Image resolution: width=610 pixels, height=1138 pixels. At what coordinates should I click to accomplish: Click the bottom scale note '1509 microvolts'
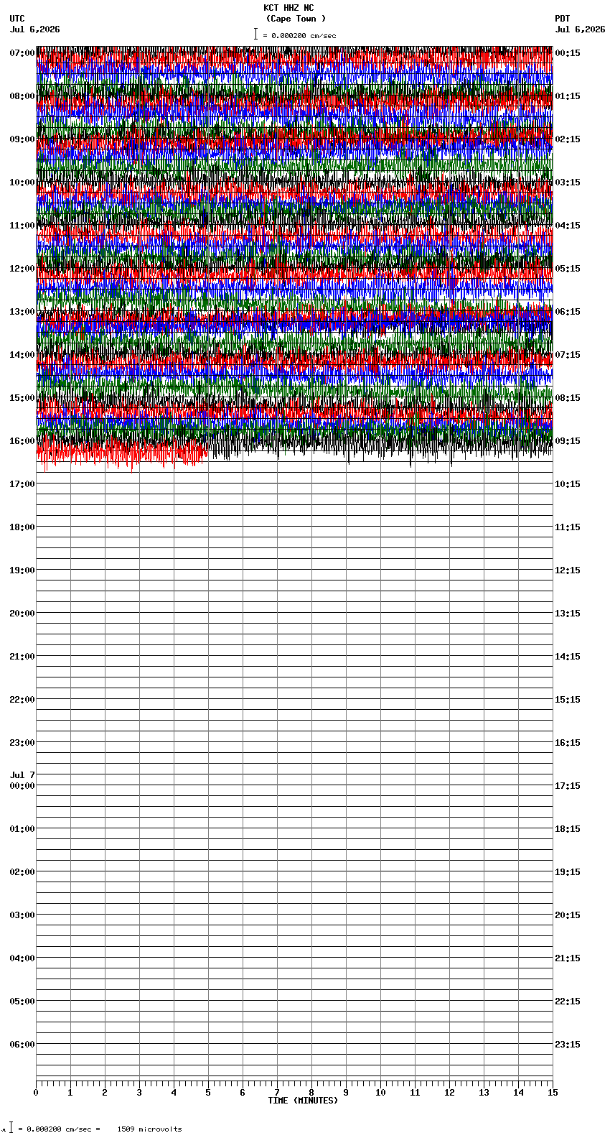click(x=149, y=1129)
